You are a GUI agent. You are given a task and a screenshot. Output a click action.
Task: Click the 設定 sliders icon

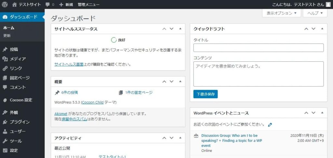(5, 151)
